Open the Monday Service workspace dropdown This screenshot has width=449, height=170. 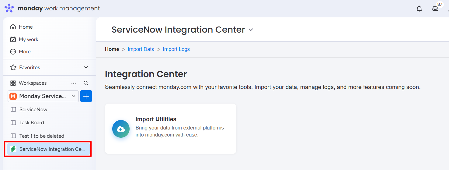click(x=43, y=96)
